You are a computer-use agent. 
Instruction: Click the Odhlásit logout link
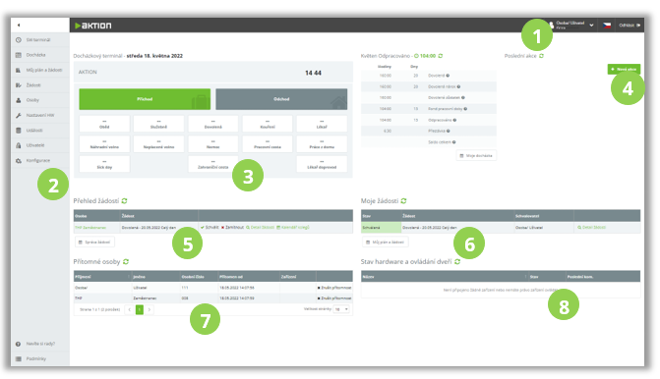(x=630, y=26)
